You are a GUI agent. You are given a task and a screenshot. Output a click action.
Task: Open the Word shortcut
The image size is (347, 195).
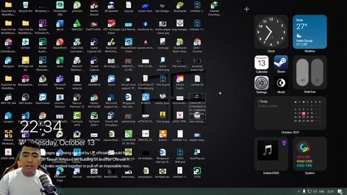(60, 25)
